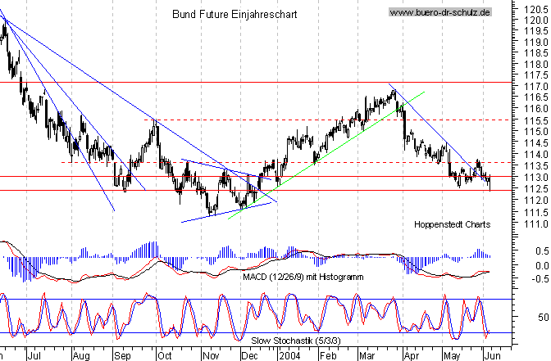Click the www.buero-dr-schulz.de website link

(440, 13)
